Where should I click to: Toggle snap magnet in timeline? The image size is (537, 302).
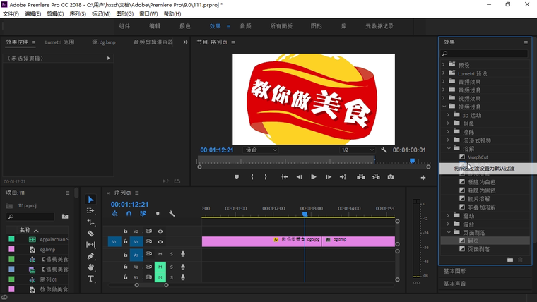click(x=129, y=213)
